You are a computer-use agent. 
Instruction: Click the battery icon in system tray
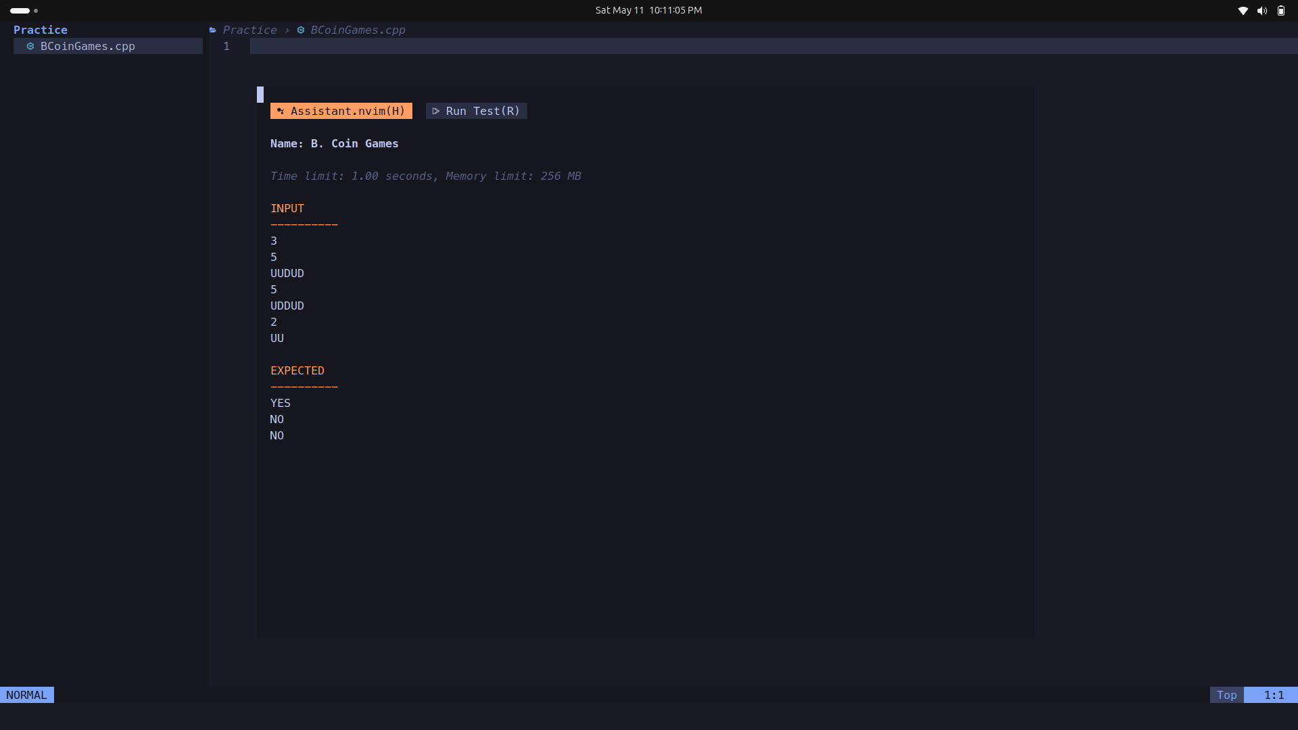click(x=1280, y=10)
